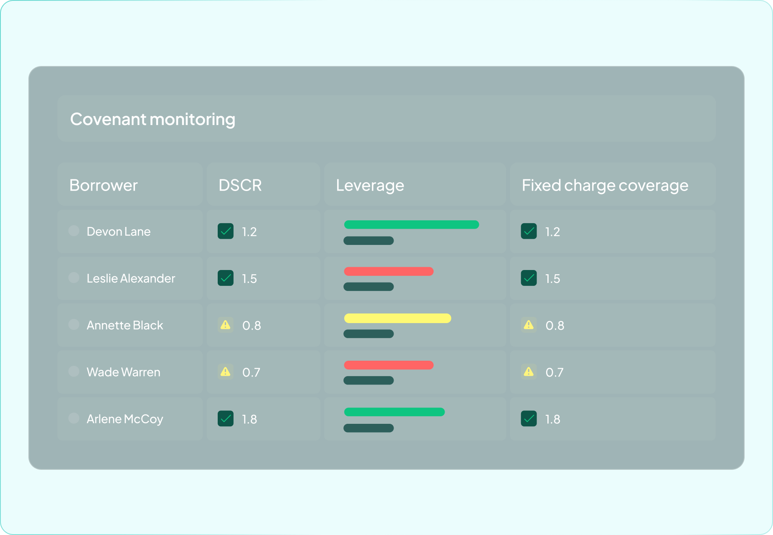Screen dimensions: 773x535
Task: Click the dark secondary leverage bar for Wade Warren
Action: pos(369,380)
